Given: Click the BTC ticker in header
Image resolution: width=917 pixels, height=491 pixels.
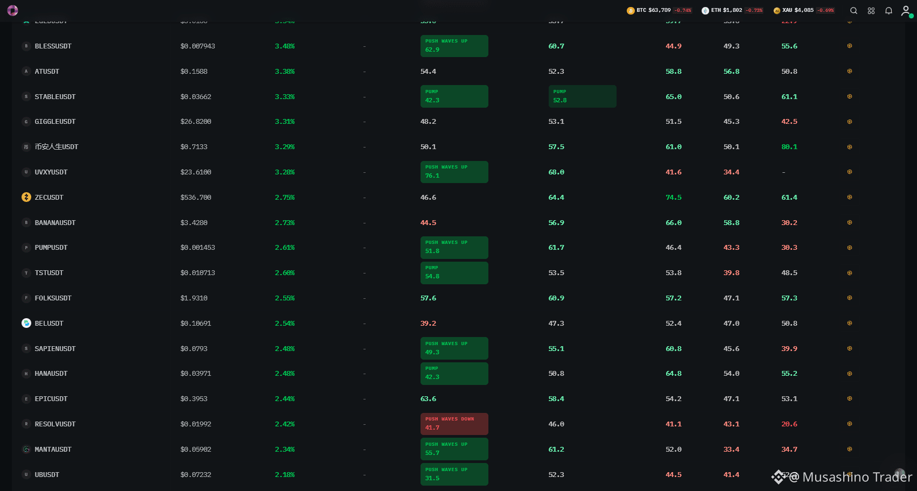Looking at the screenshot, I should [659, 10].
